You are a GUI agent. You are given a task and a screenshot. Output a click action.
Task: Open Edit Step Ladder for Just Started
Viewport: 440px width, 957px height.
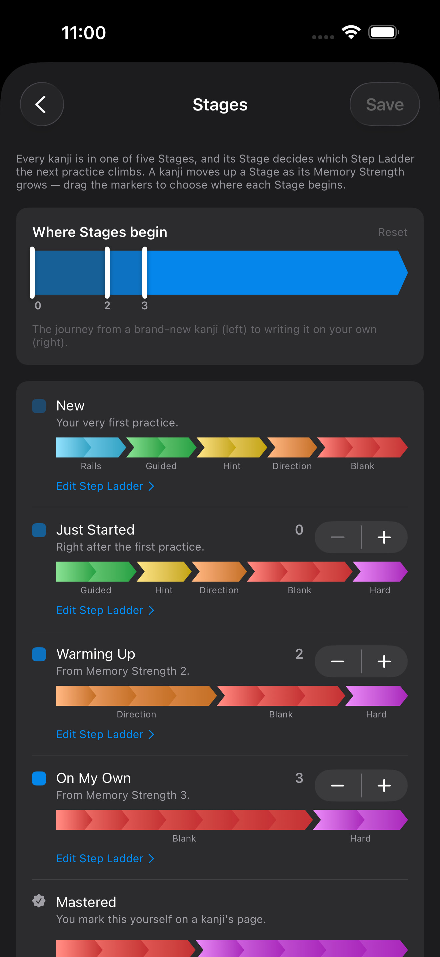(x=105, y=610)
